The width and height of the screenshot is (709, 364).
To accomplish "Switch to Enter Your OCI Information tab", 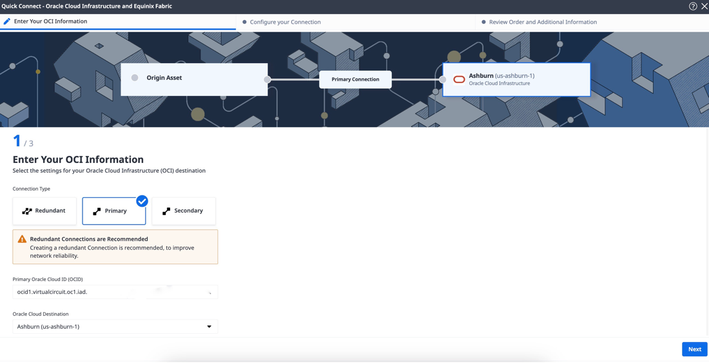I will (x=117, y=22).
